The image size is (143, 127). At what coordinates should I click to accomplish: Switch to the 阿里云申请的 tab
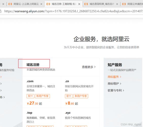pyautogui.click(x=132, y=4)
